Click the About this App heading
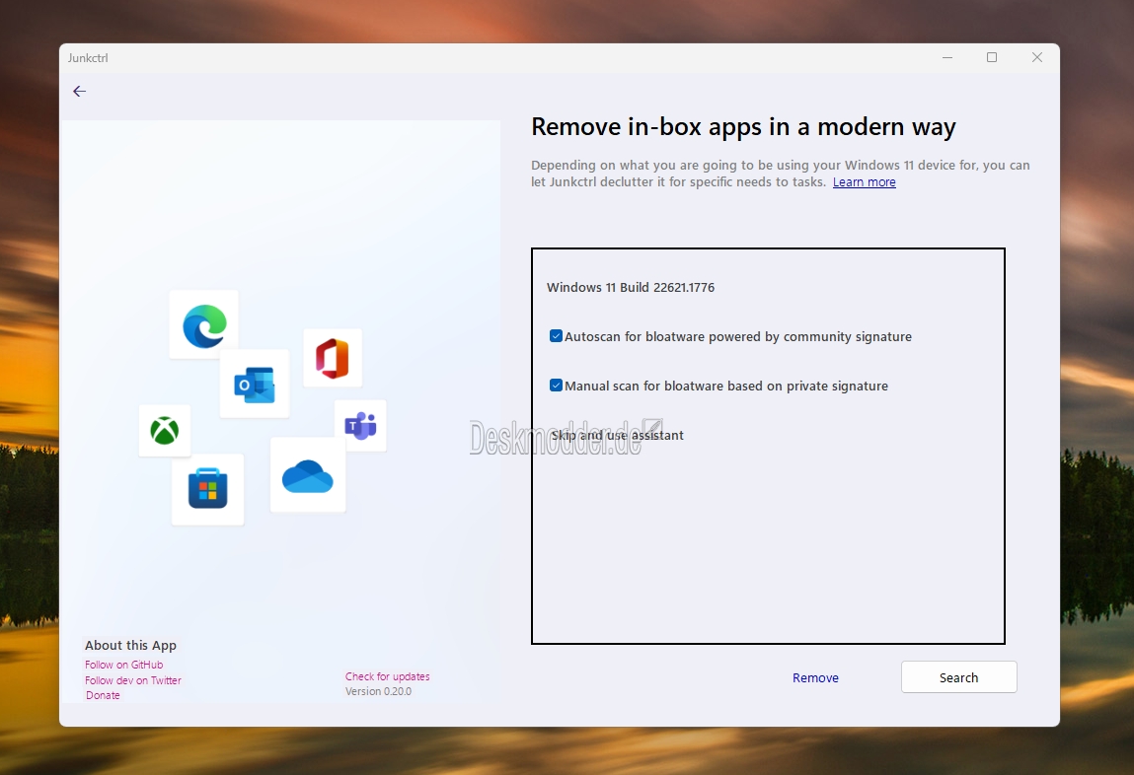 [130, 645]
